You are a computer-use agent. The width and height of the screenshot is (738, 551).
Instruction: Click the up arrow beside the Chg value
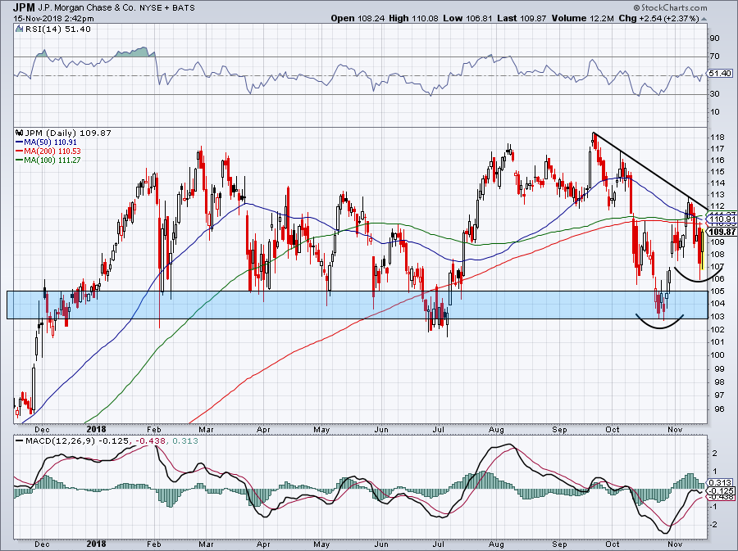pos(704,20)
